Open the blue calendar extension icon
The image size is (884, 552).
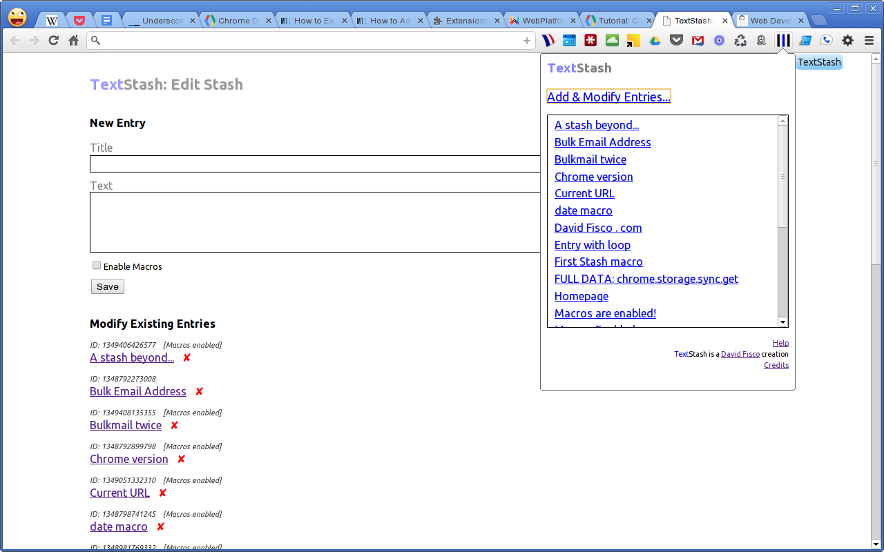pyautogui.click(x=569, y=41)
